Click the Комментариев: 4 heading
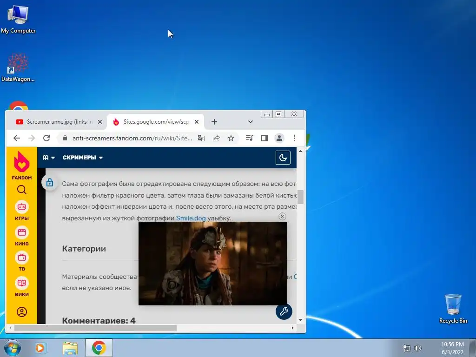 pyautogui.click(x=99, y=320)
